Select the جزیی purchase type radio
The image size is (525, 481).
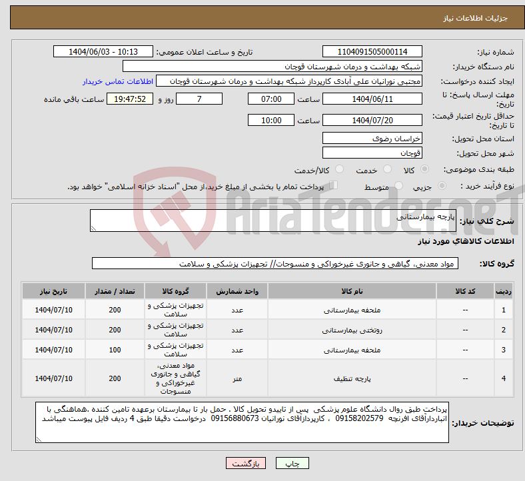tap(442, 186)
